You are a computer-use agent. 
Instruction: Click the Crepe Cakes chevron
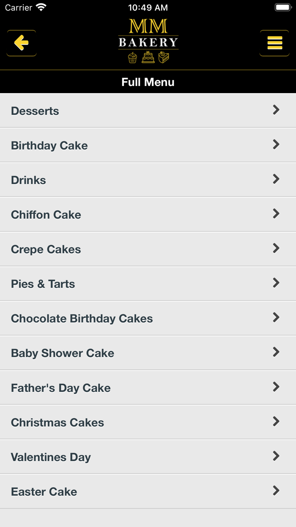(x=276, y=249)
